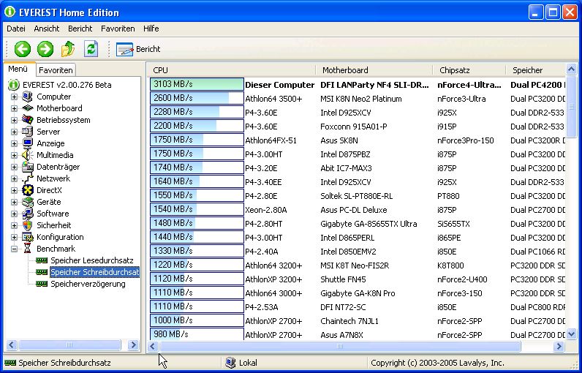This screenshot has width=582, height=373.
Task: Click the 2280 MB/s result bar
Action: click(x=197, y=112)
